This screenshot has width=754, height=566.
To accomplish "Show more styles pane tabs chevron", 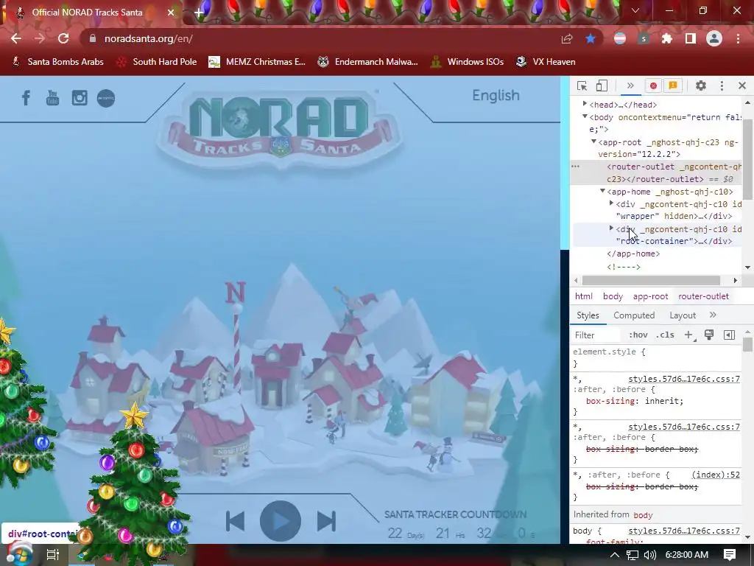I will pyautogui.click(x=713, y=315).
